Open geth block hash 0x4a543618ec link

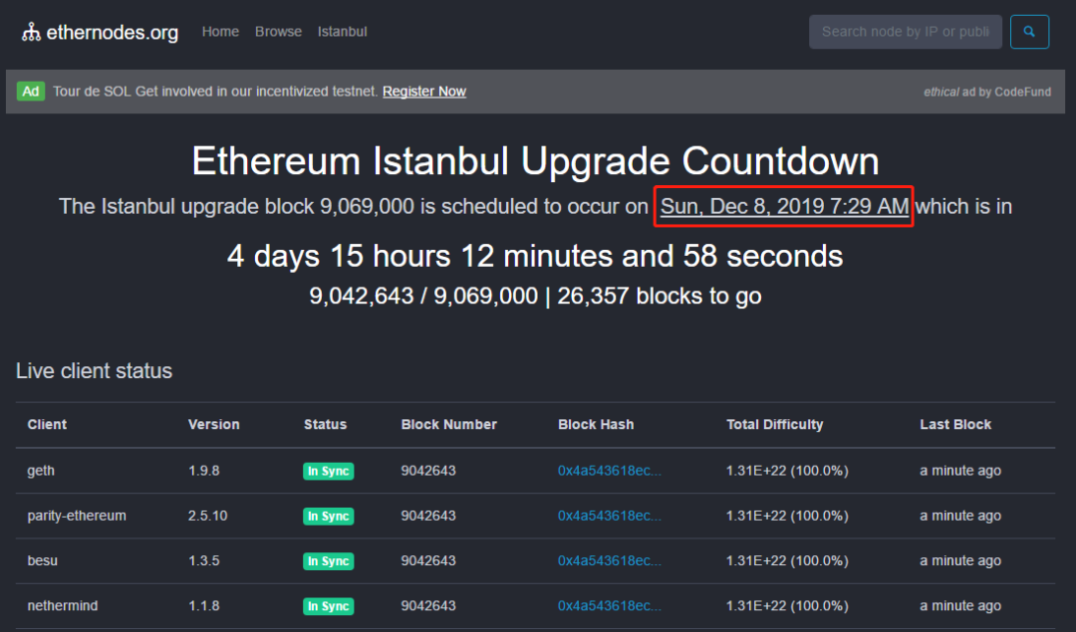coord(610,470)
